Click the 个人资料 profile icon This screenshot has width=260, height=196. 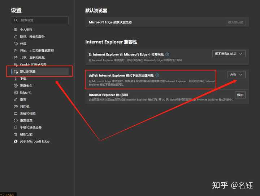[16, 30]
